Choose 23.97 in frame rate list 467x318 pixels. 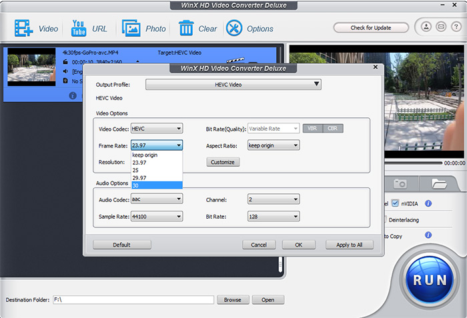click(x=157, y=163)
